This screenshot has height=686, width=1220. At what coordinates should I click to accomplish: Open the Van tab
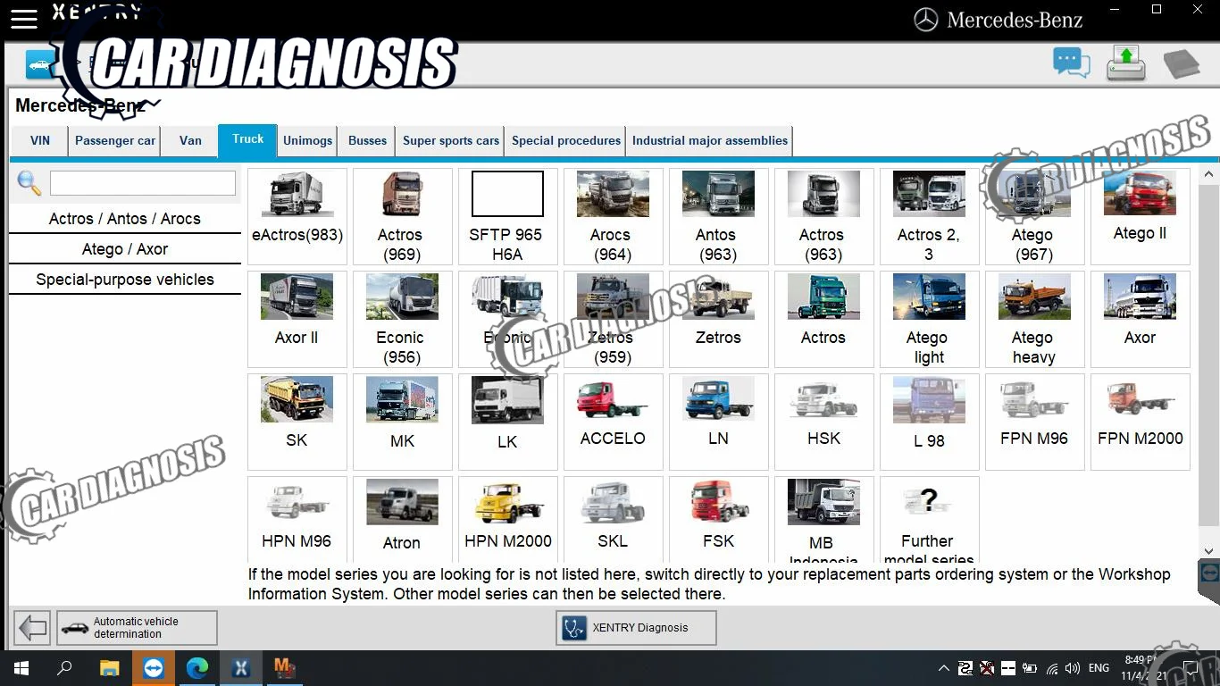[190, 141]
